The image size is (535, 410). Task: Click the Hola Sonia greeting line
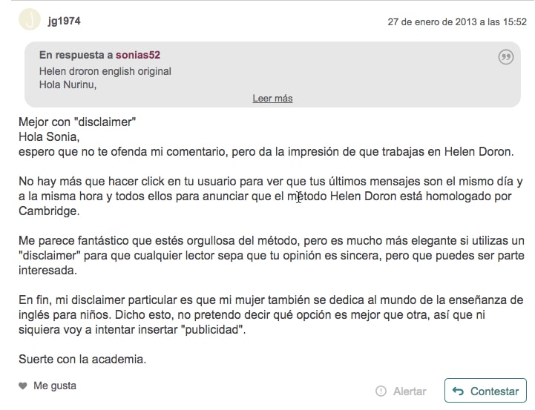49,136
